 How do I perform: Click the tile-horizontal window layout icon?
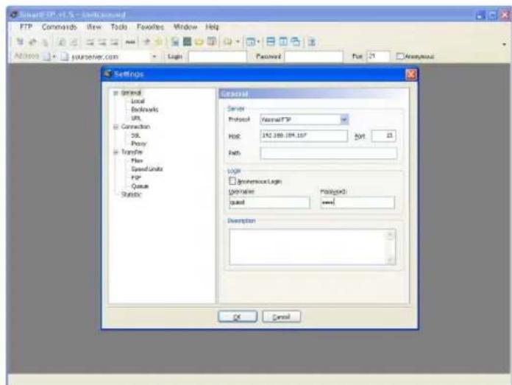tap(271, 41)
